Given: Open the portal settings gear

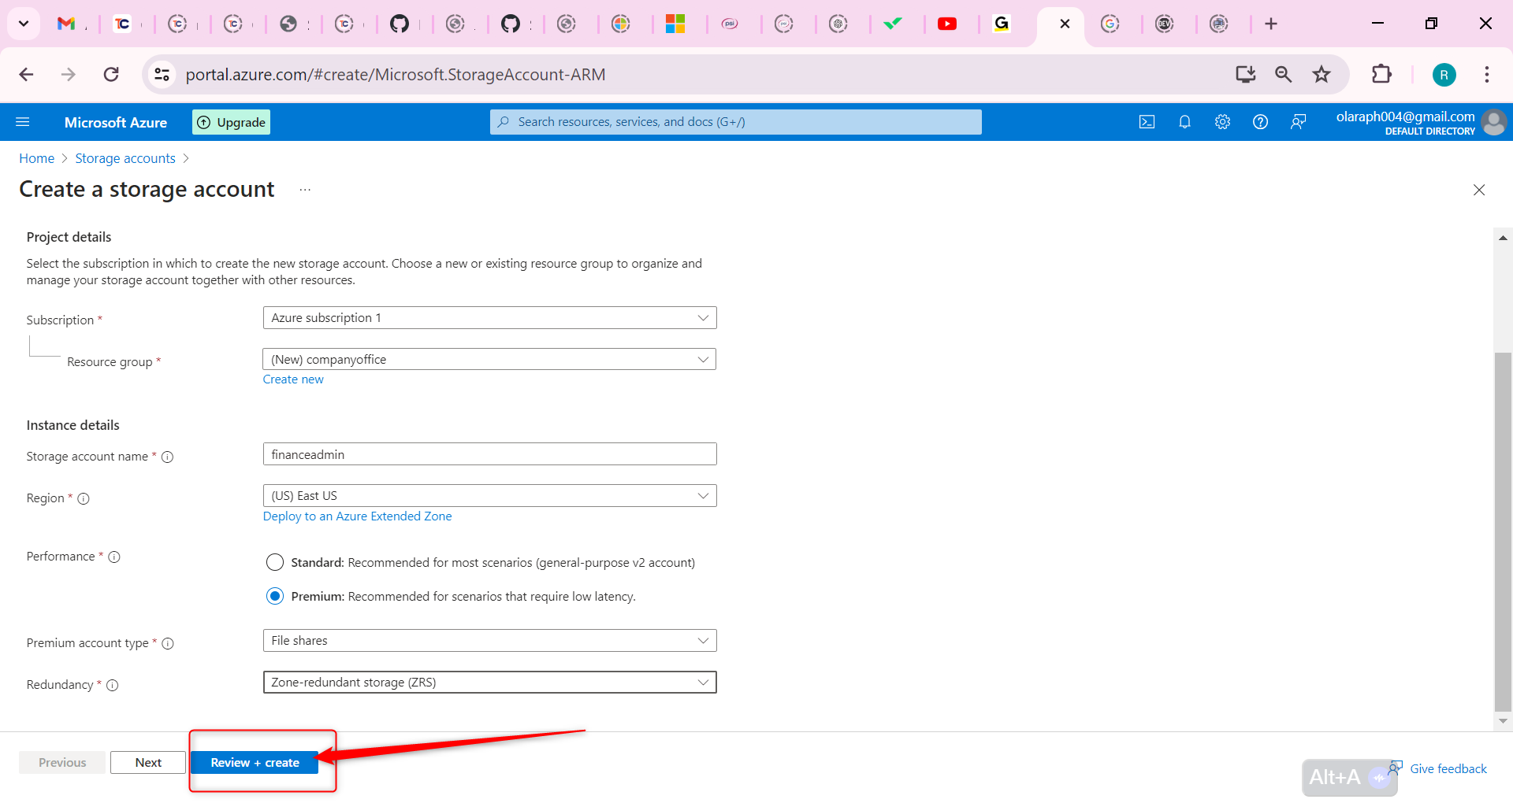Looking at the screenshot, I should pos(1222,121).
